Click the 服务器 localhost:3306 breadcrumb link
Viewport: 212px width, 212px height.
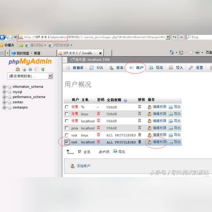tap(92, 60)
